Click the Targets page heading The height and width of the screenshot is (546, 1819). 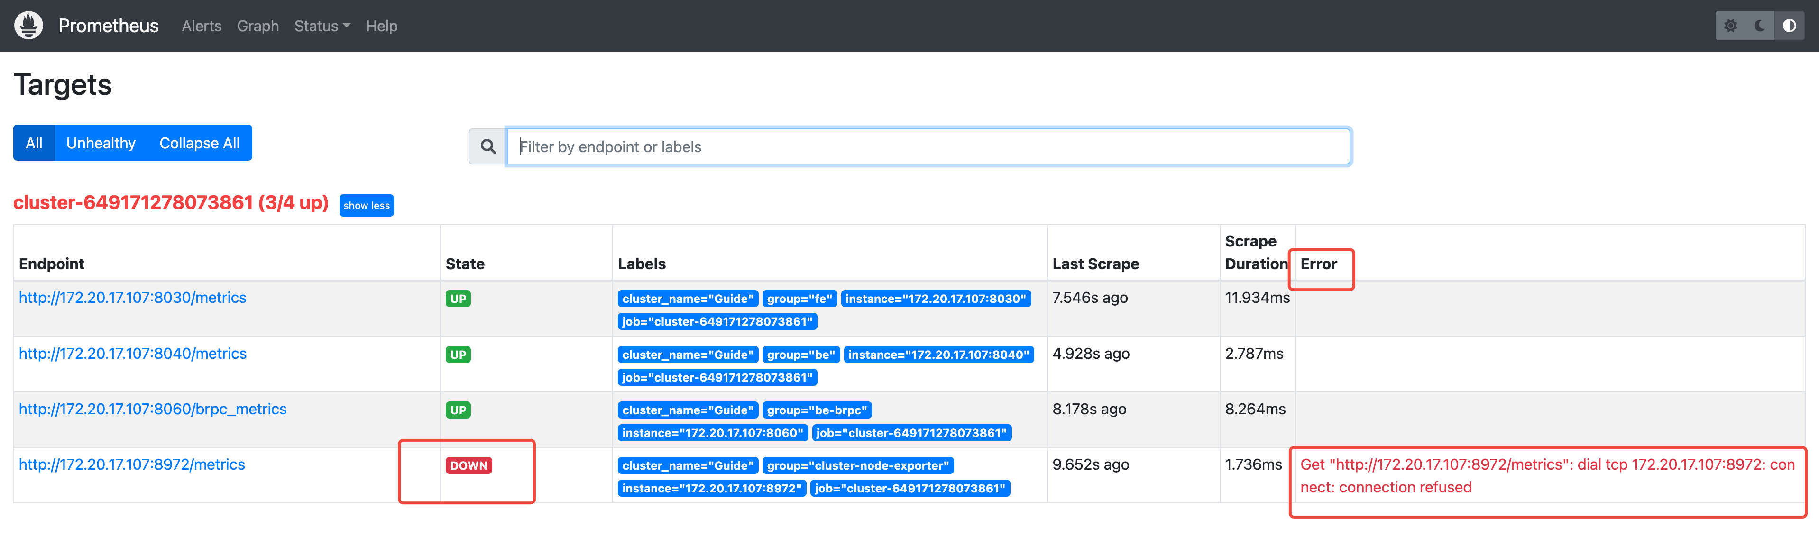point(63,85)
